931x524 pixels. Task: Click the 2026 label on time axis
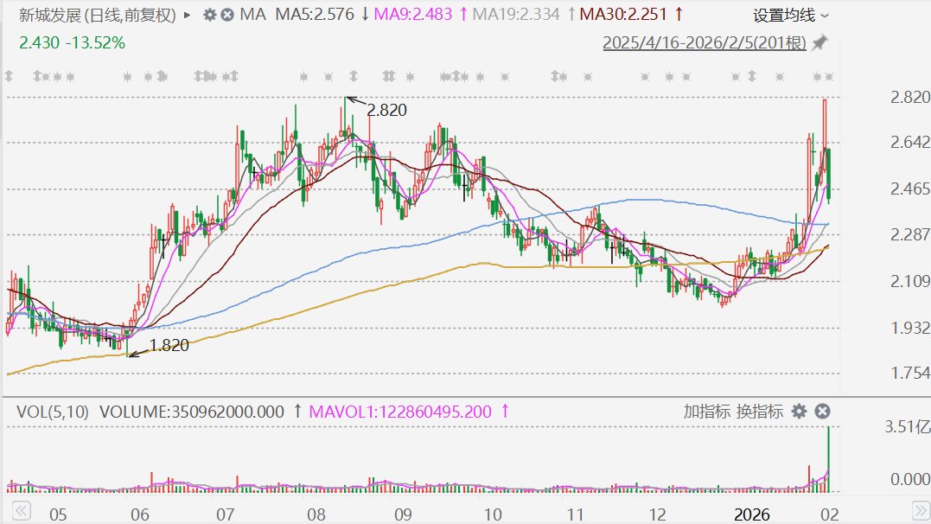pos(751,514)
